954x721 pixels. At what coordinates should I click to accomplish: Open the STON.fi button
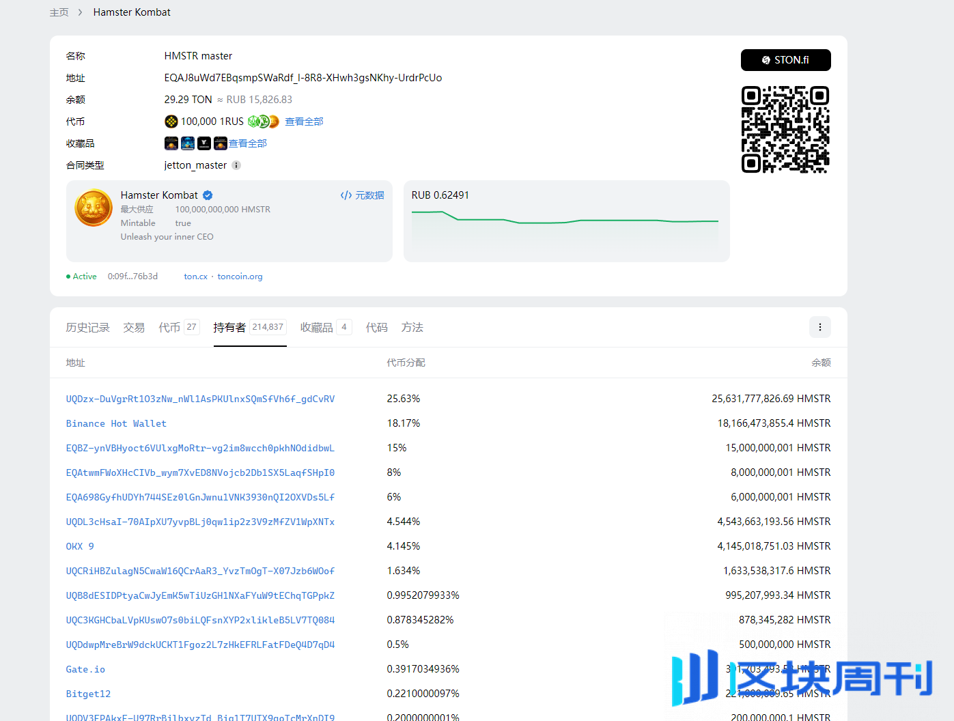pyautogui.click(x=785, y=60)
